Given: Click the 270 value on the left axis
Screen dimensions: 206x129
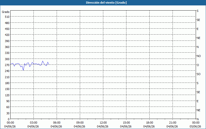Looking at the screenshot, I should click(x=7, y=65).
